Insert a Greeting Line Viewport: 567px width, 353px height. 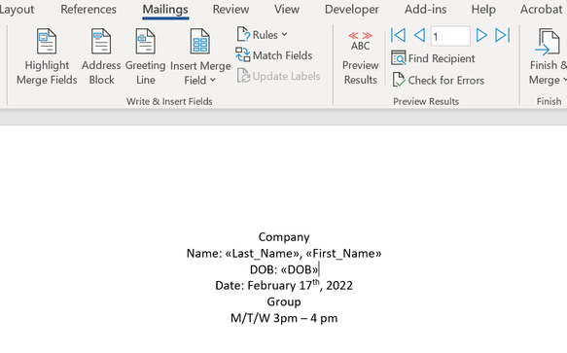point(145,56)
